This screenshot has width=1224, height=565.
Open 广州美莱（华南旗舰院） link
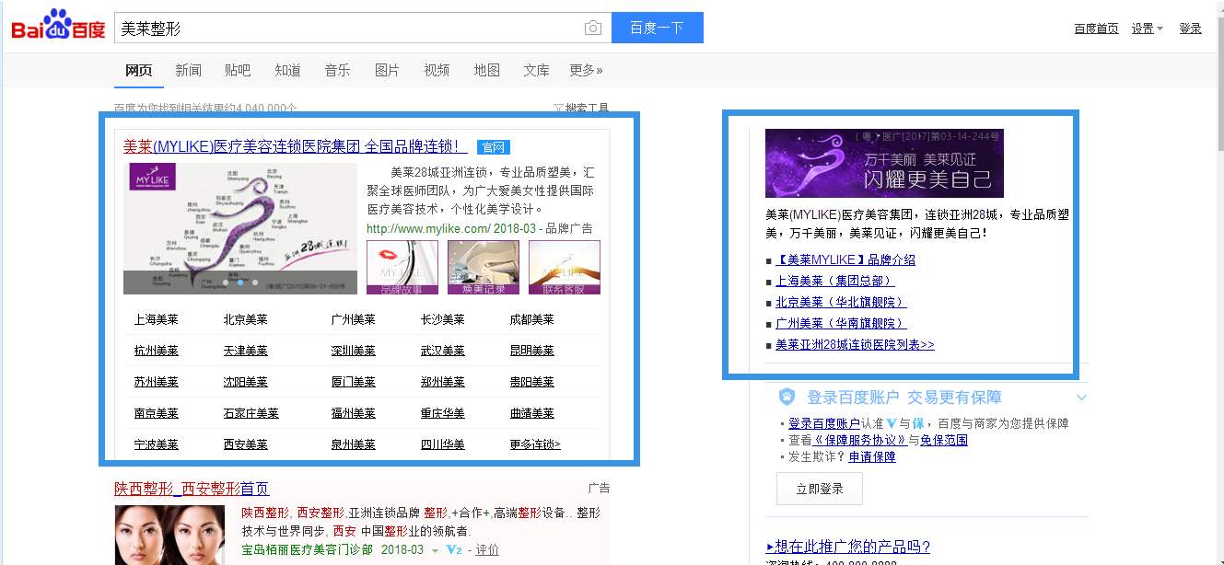(841, 323)
